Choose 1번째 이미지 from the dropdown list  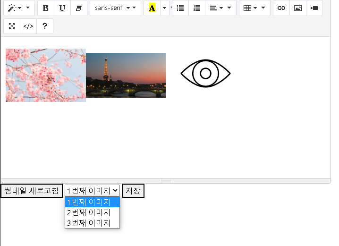pos(93,202)
